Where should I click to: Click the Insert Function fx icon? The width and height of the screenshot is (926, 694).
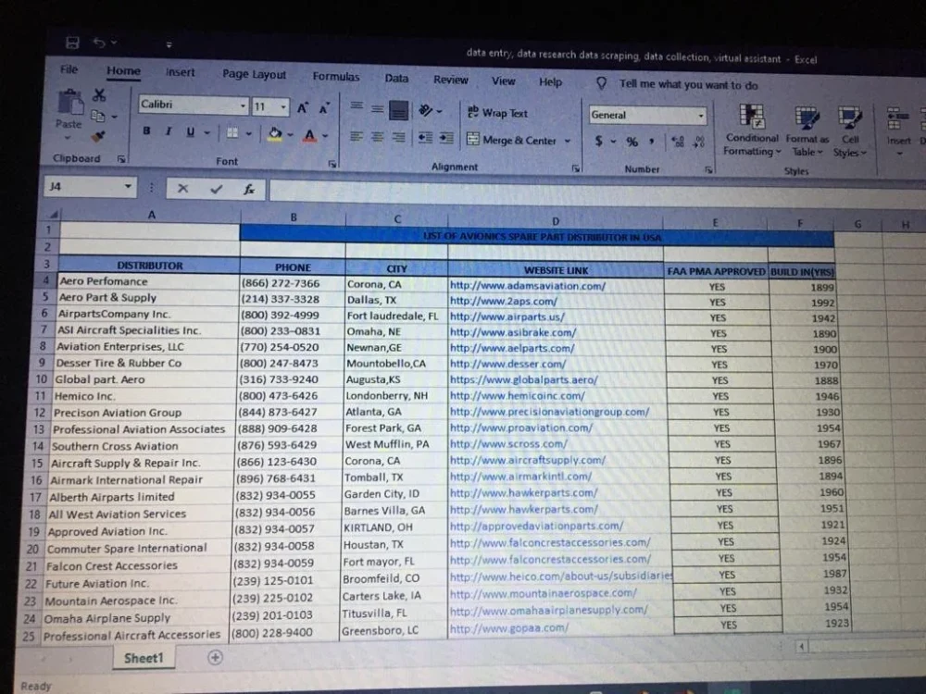coord(249,190)
